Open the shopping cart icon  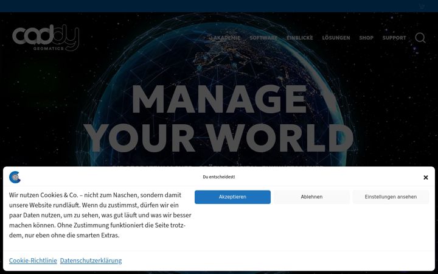[x=422, y=7]
